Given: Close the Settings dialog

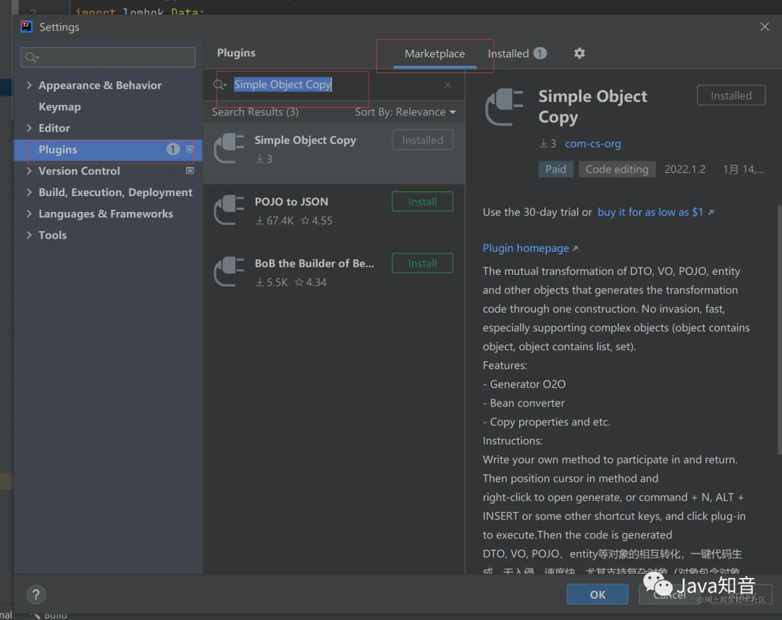Looking at the screenshot, I should (x=765, y=27).
